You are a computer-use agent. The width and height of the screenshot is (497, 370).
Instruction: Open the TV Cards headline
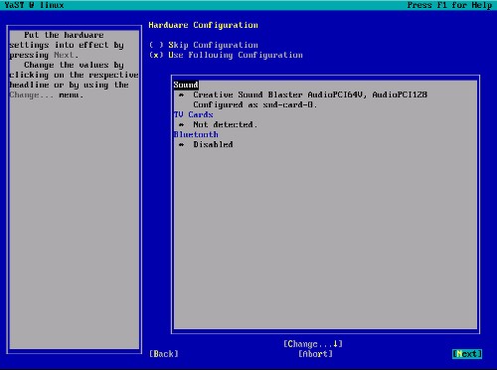point(193,114)
